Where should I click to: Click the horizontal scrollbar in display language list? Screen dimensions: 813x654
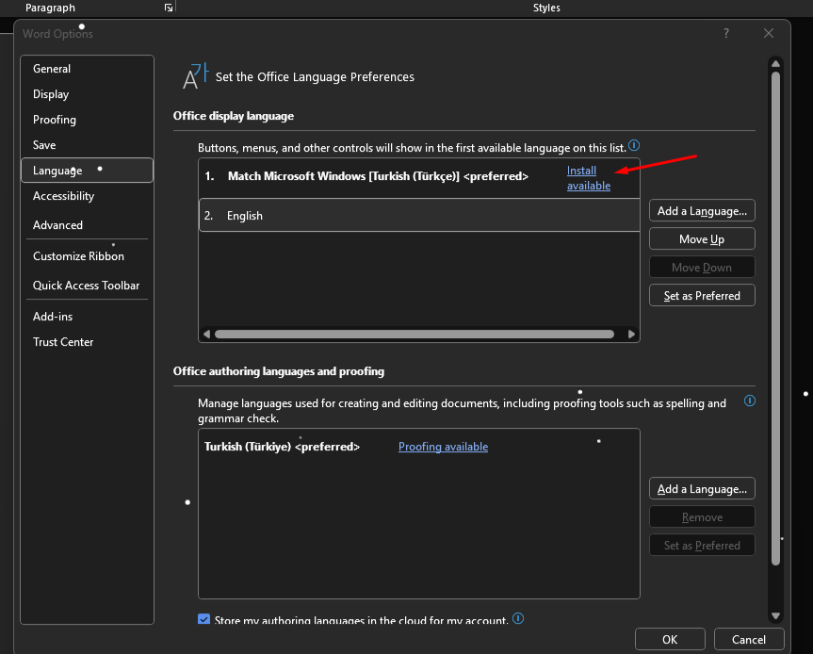click(415, 334)
